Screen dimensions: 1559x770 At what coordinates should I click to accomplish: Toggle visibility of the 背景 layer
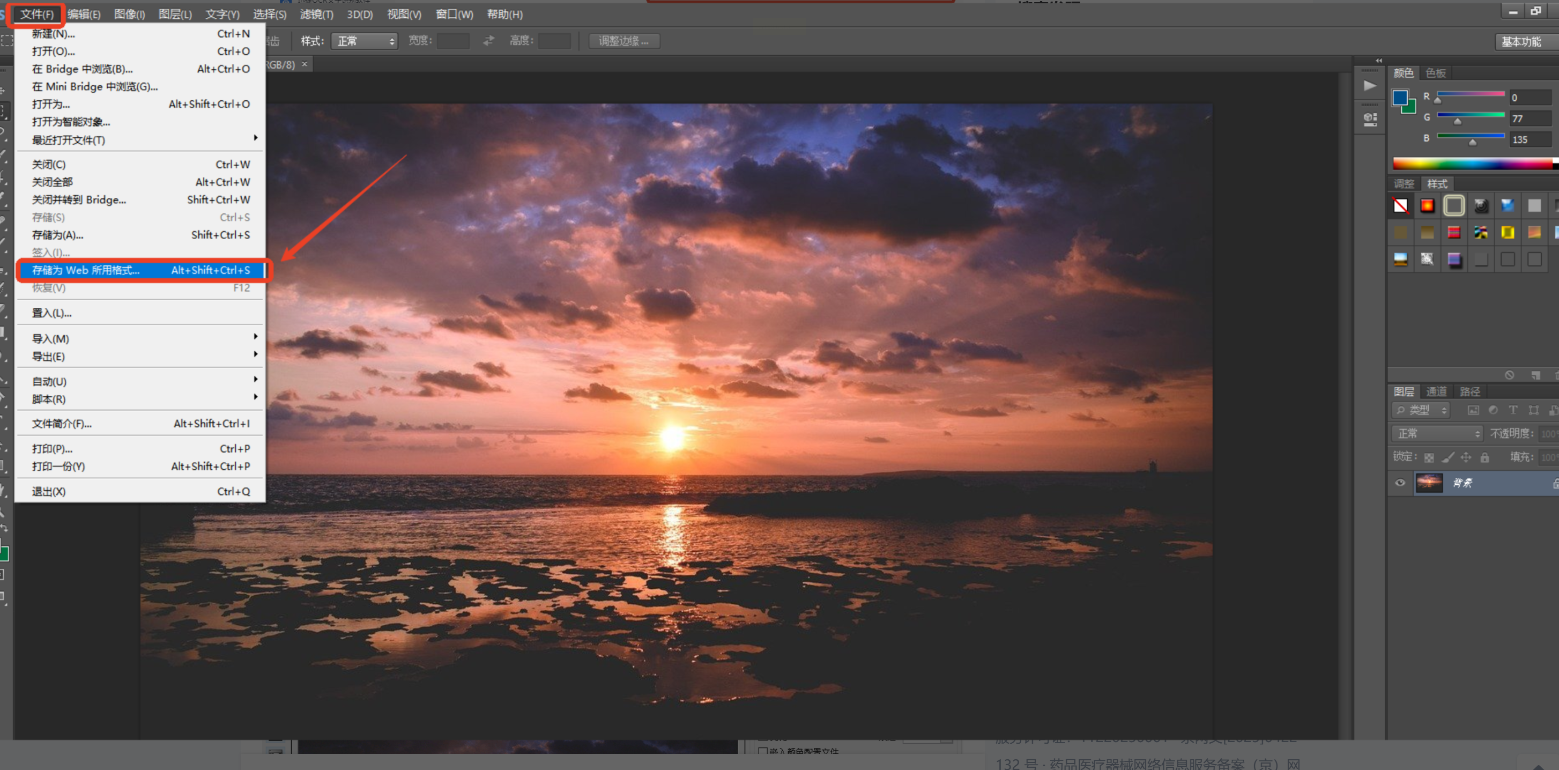click(x=1400, y=483)
